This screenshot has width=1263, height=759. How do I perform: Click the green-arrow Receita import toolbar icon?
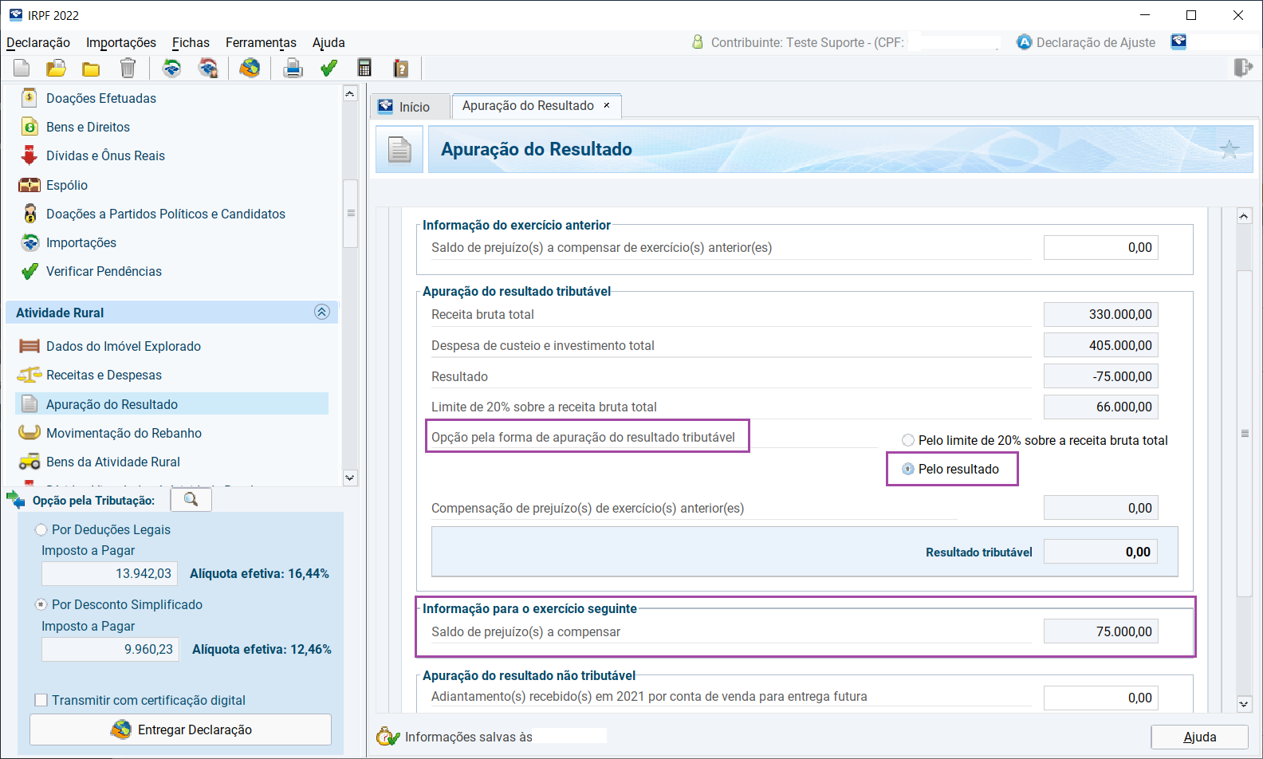pyautogui.click(x=171, y=69)
